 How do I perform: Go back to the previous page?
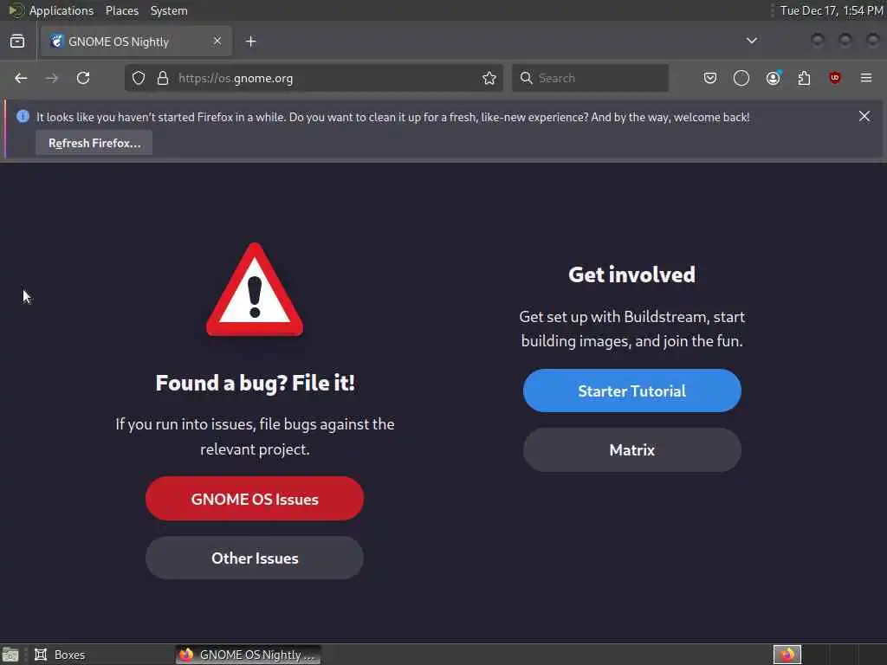pos(21,78)
